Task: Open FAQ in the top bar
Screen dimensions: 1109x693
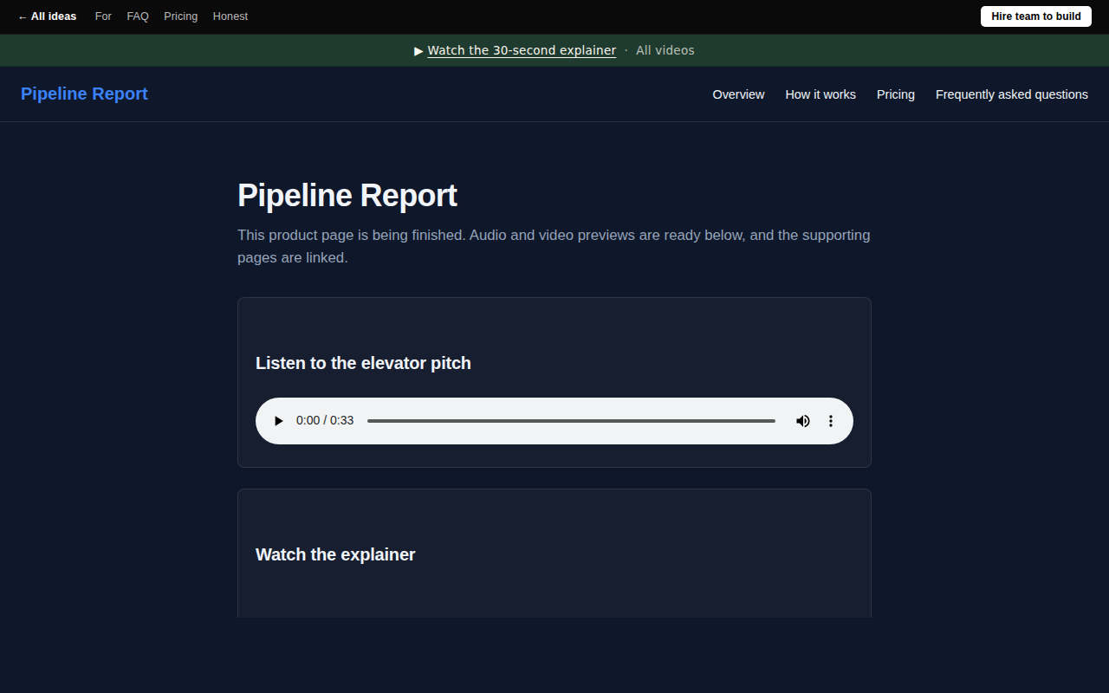Action: point(138,16)
